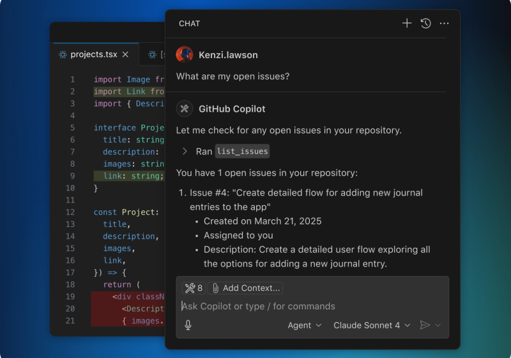This screenshot has height=358, width=511.
Task: Click 'Let me check for any open issues' text
Action: tap(289, 130)
